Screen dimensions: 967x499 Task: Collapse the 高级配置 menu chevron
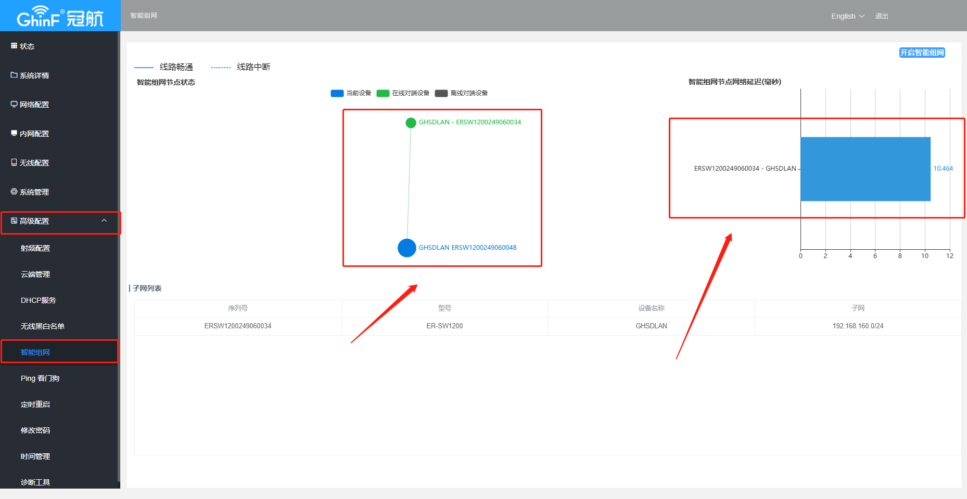(104, 221)
